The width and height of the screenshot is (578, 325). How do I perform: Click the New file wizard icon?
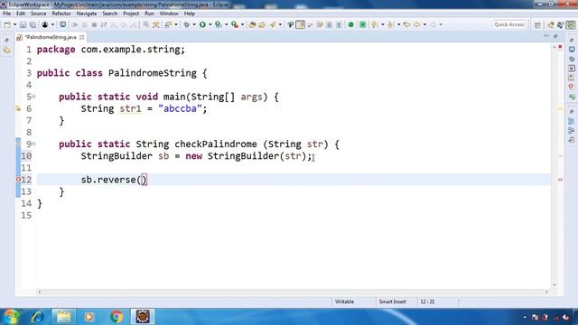7,24
